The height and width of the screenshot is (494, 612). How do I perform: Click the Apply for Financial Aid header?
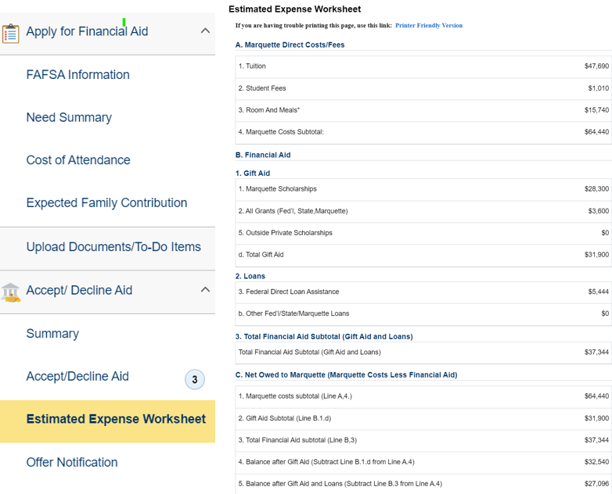click(87, 32)
